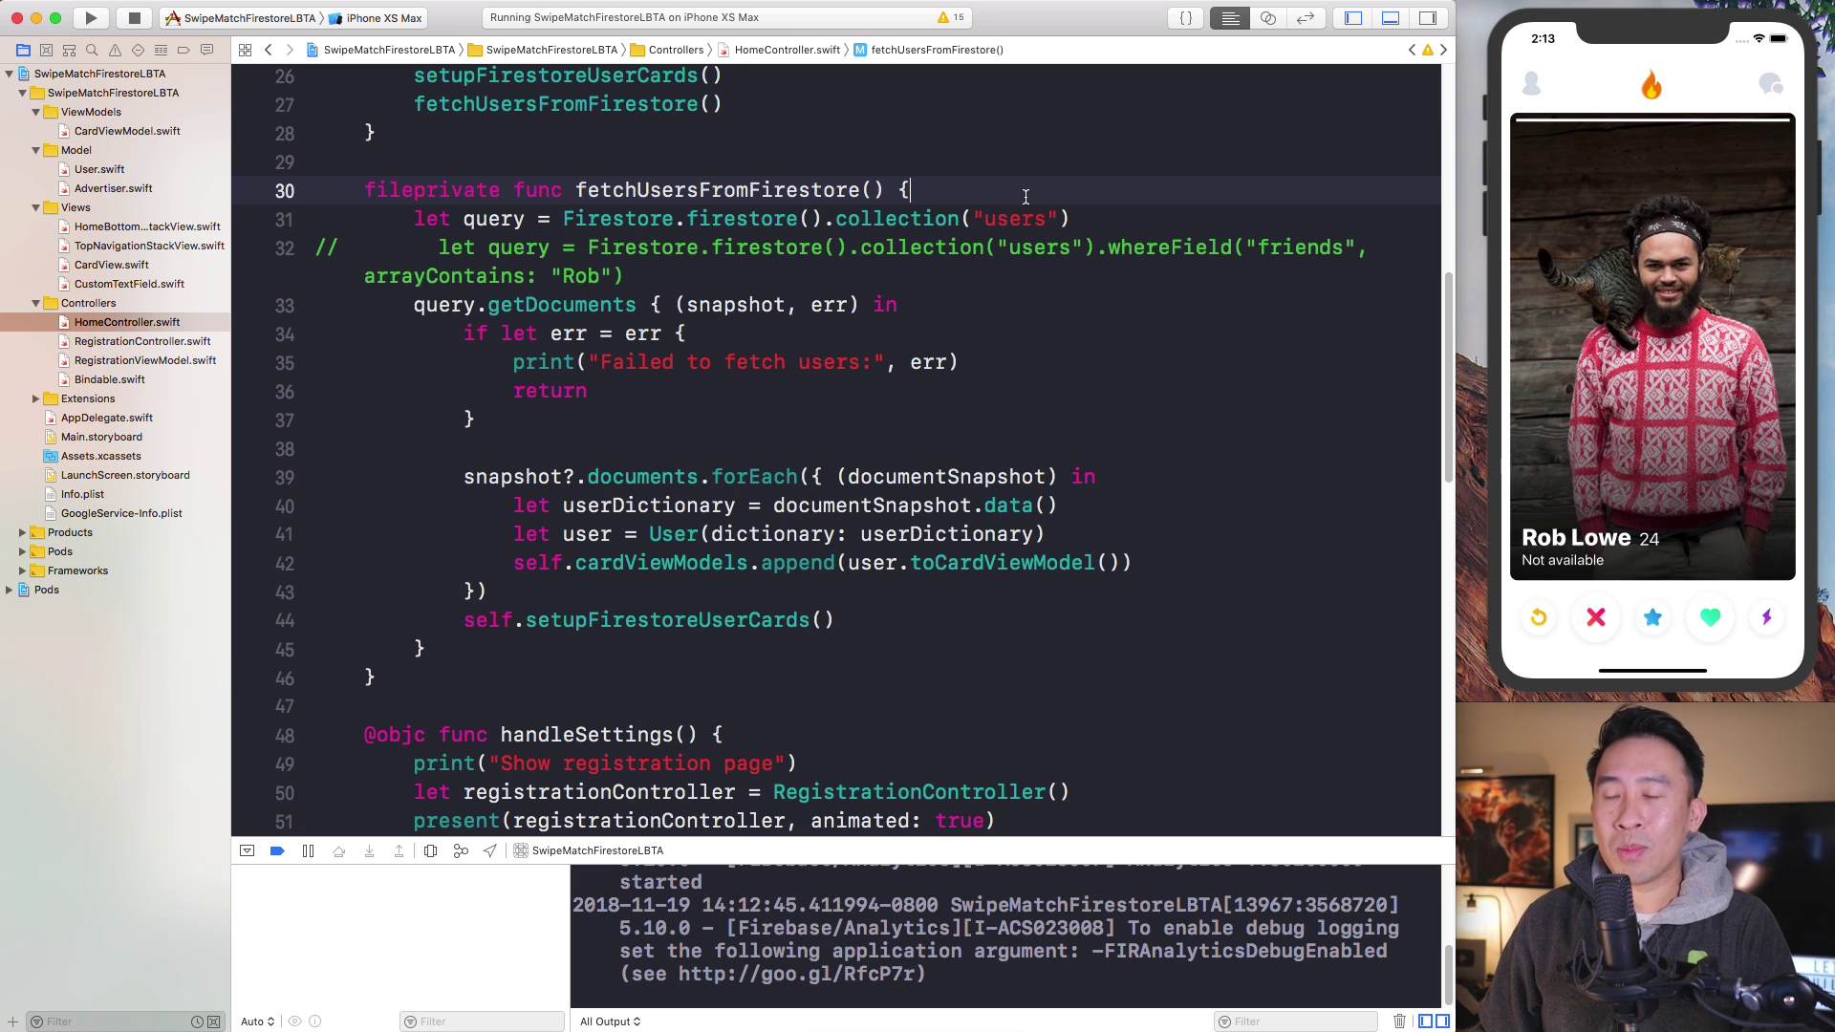Open the Debug View Hierarchy icon
This screenshot has height=1032, width=1835.
pos(430,850)
